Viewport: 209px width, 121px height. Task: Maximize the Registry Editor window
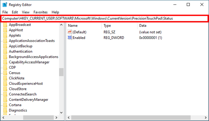click(x=188, y=5)
